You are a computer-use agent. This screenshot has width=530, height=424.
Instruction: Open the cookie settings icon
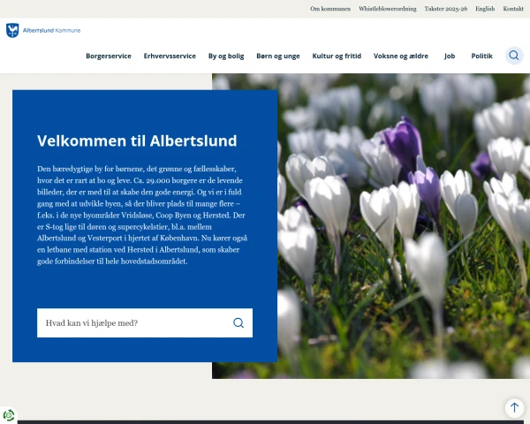click(9, 415)
